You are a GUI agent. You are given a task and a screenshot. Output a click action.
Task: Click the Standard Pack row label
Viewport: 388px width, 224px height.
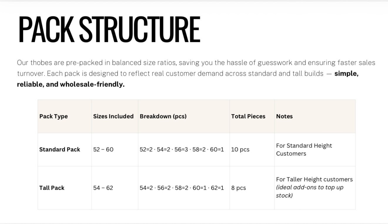(x=60, y=150)
